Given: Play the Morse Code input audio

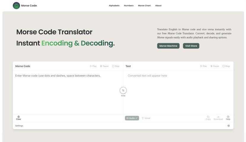Looking at the screenshot, I should click(x=93, y=66).
